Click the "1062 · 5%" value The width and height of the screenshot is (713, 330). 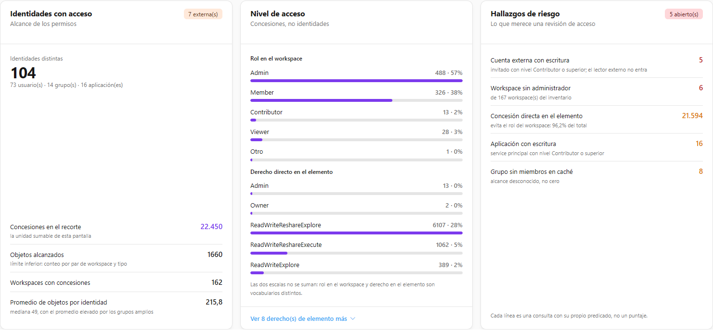(x=449, y=244)
